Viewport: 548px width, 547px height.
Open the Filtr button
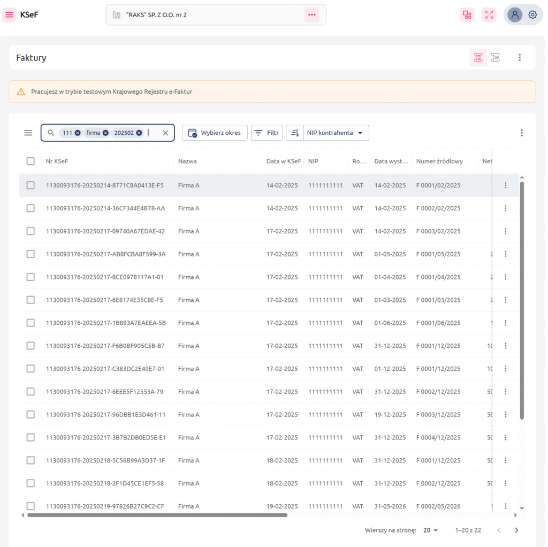(267, 133)
